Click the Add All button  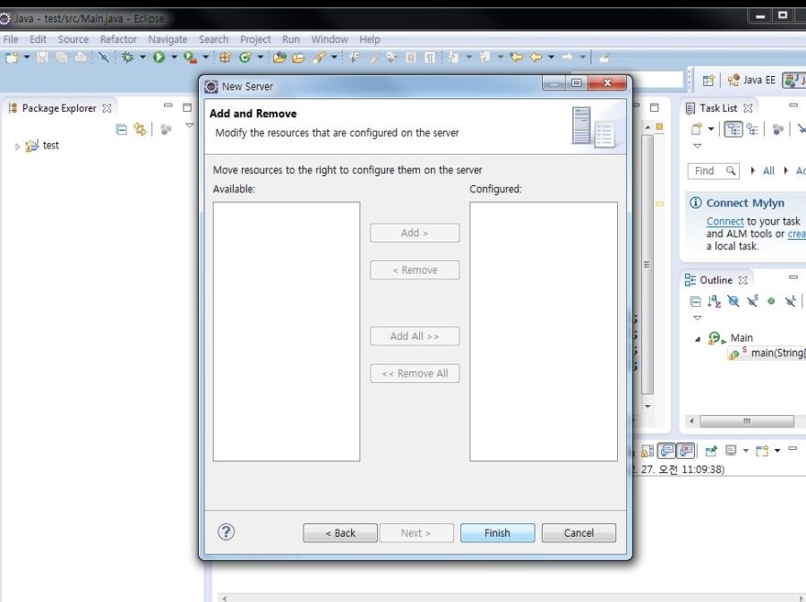click(x=415, y=336)
